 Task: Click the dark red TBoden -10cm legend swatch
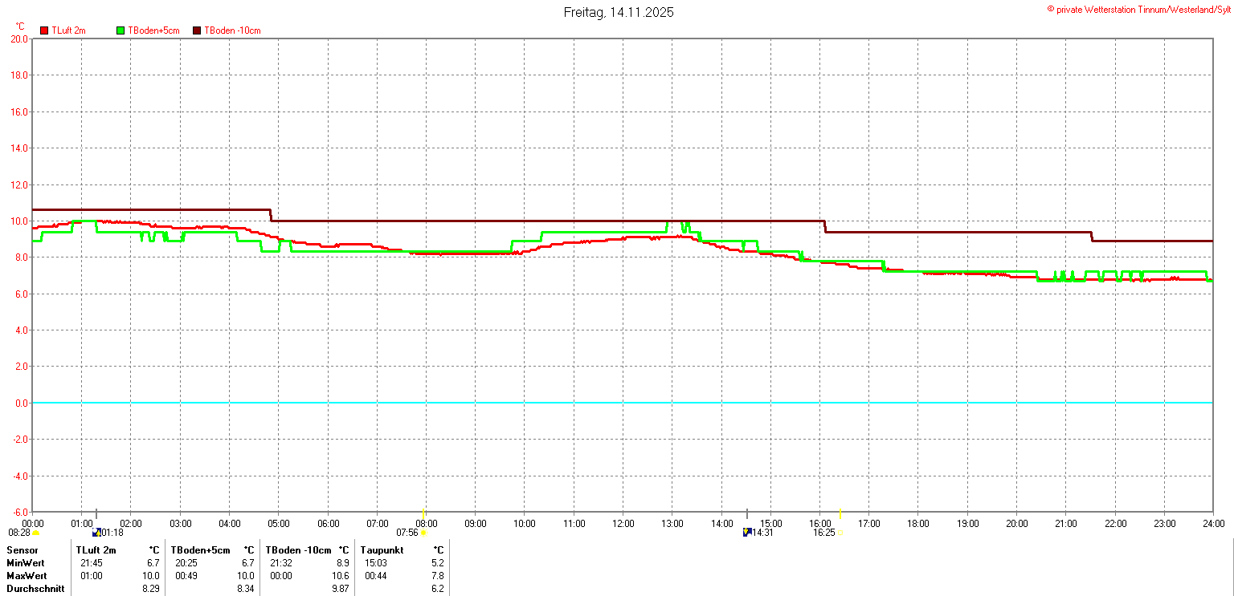pyautogui.click(x=197, y=30)
